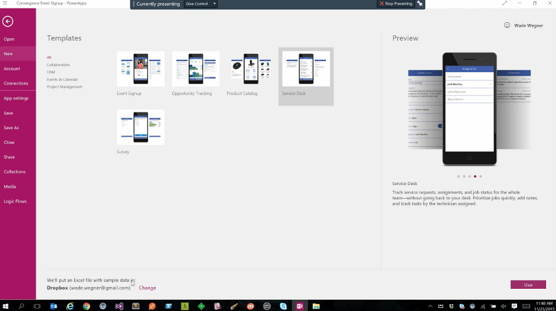Open the Give Control dropdown

pos(201,4)
